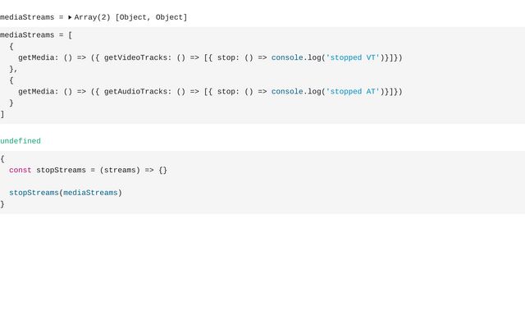Click the const keyword in second cell
Viewport: 525px width, 328px height.
tap(21, 171)
